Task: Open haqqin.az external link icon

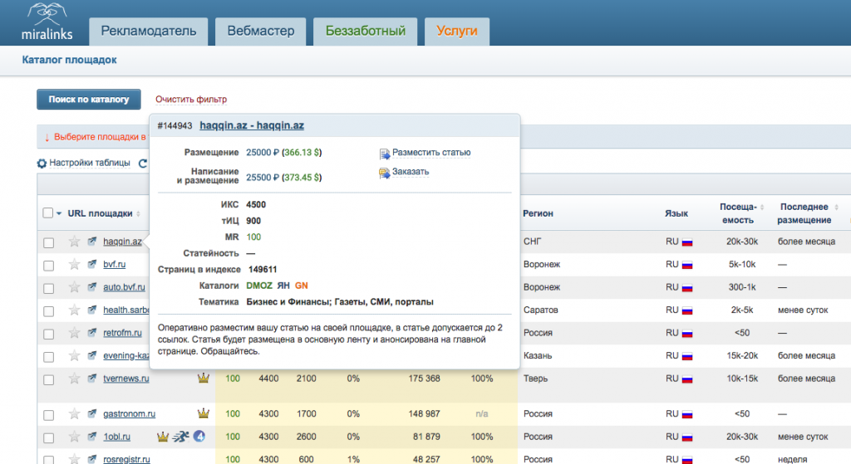Action: coord(92,242)
